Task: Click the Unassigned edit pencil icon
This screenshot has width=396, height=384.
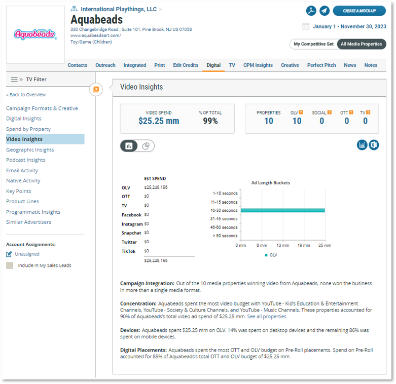Action: 9,254
